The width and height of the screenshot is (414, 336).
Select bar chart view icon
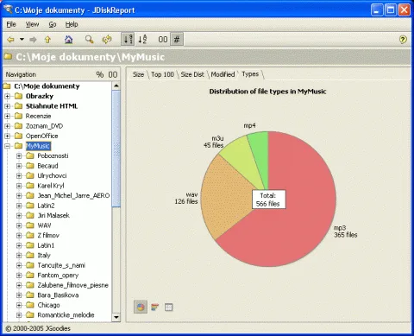coord(154,307)
